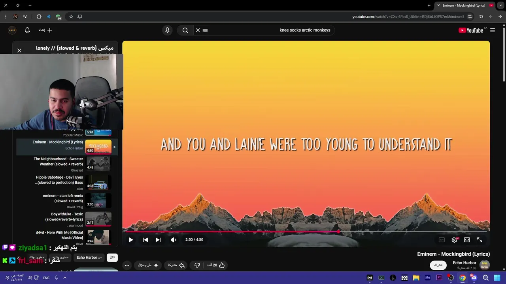506x284 pixels.
Task: Open the Chrome media control icon
Action: [x=25, y=17]
